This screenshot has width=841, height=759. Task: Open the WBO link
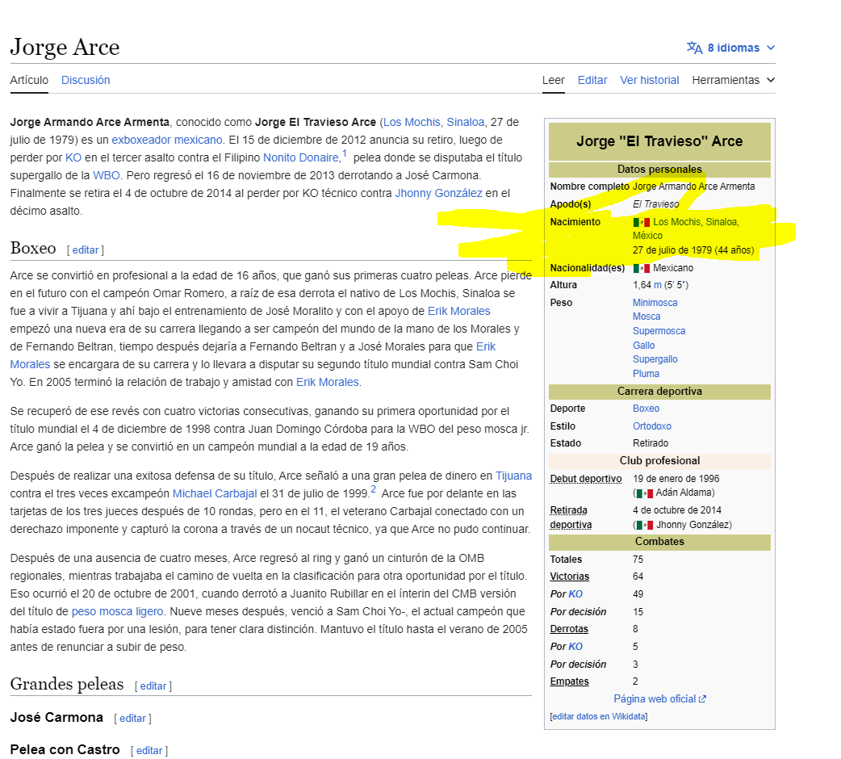tap(107, 175)
